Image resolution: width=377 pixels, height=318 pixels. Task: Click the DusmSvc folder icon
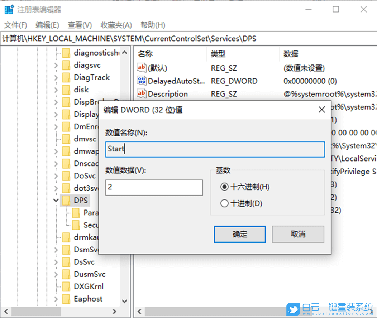67,274
